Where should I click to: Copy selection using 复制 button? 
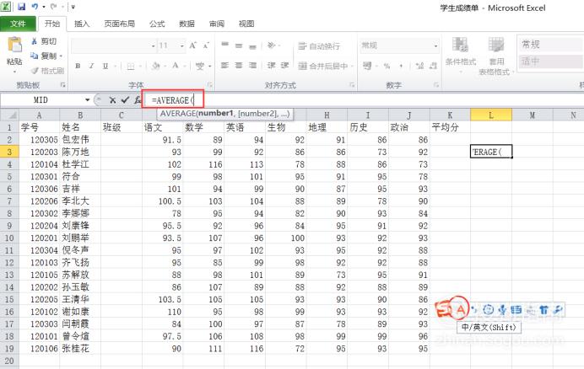44,56
